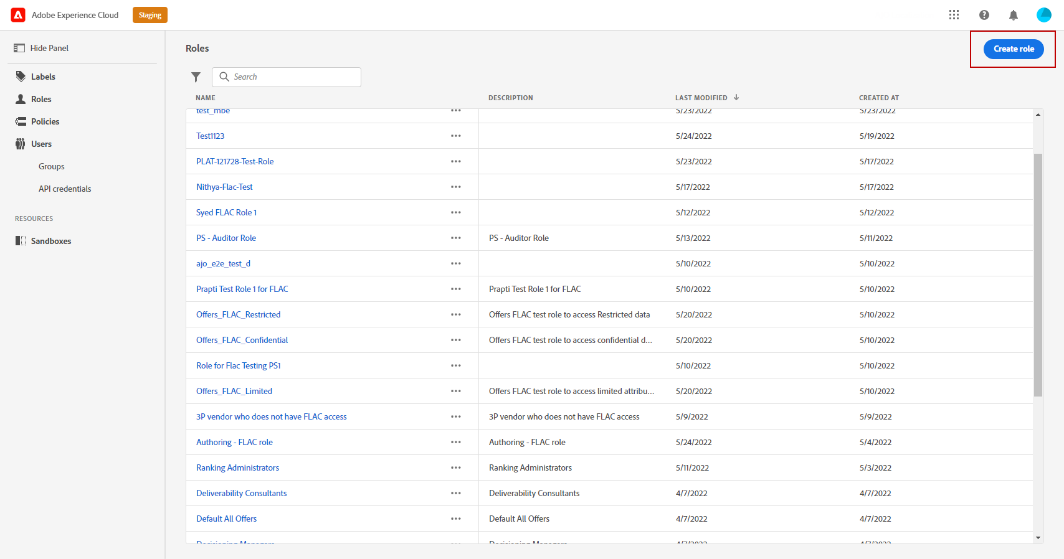Click the user profile avatar

1044,15
